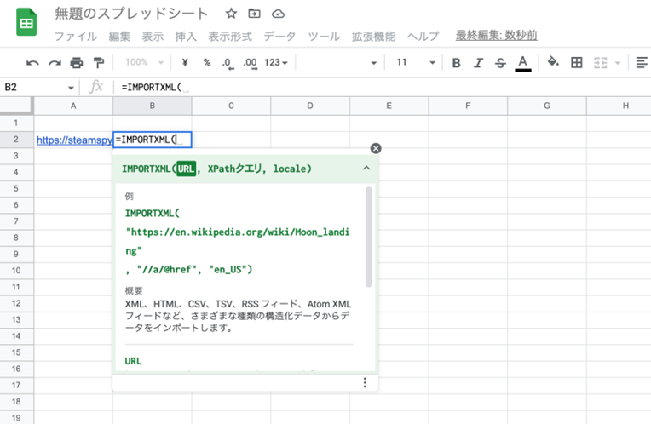Open the text color picker
This screenshot has width=651, height=424.
click(523, 63)
